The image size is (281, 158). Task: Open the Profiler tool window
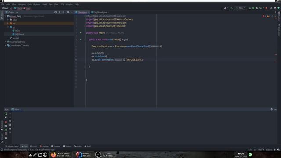tap(78, 146)
